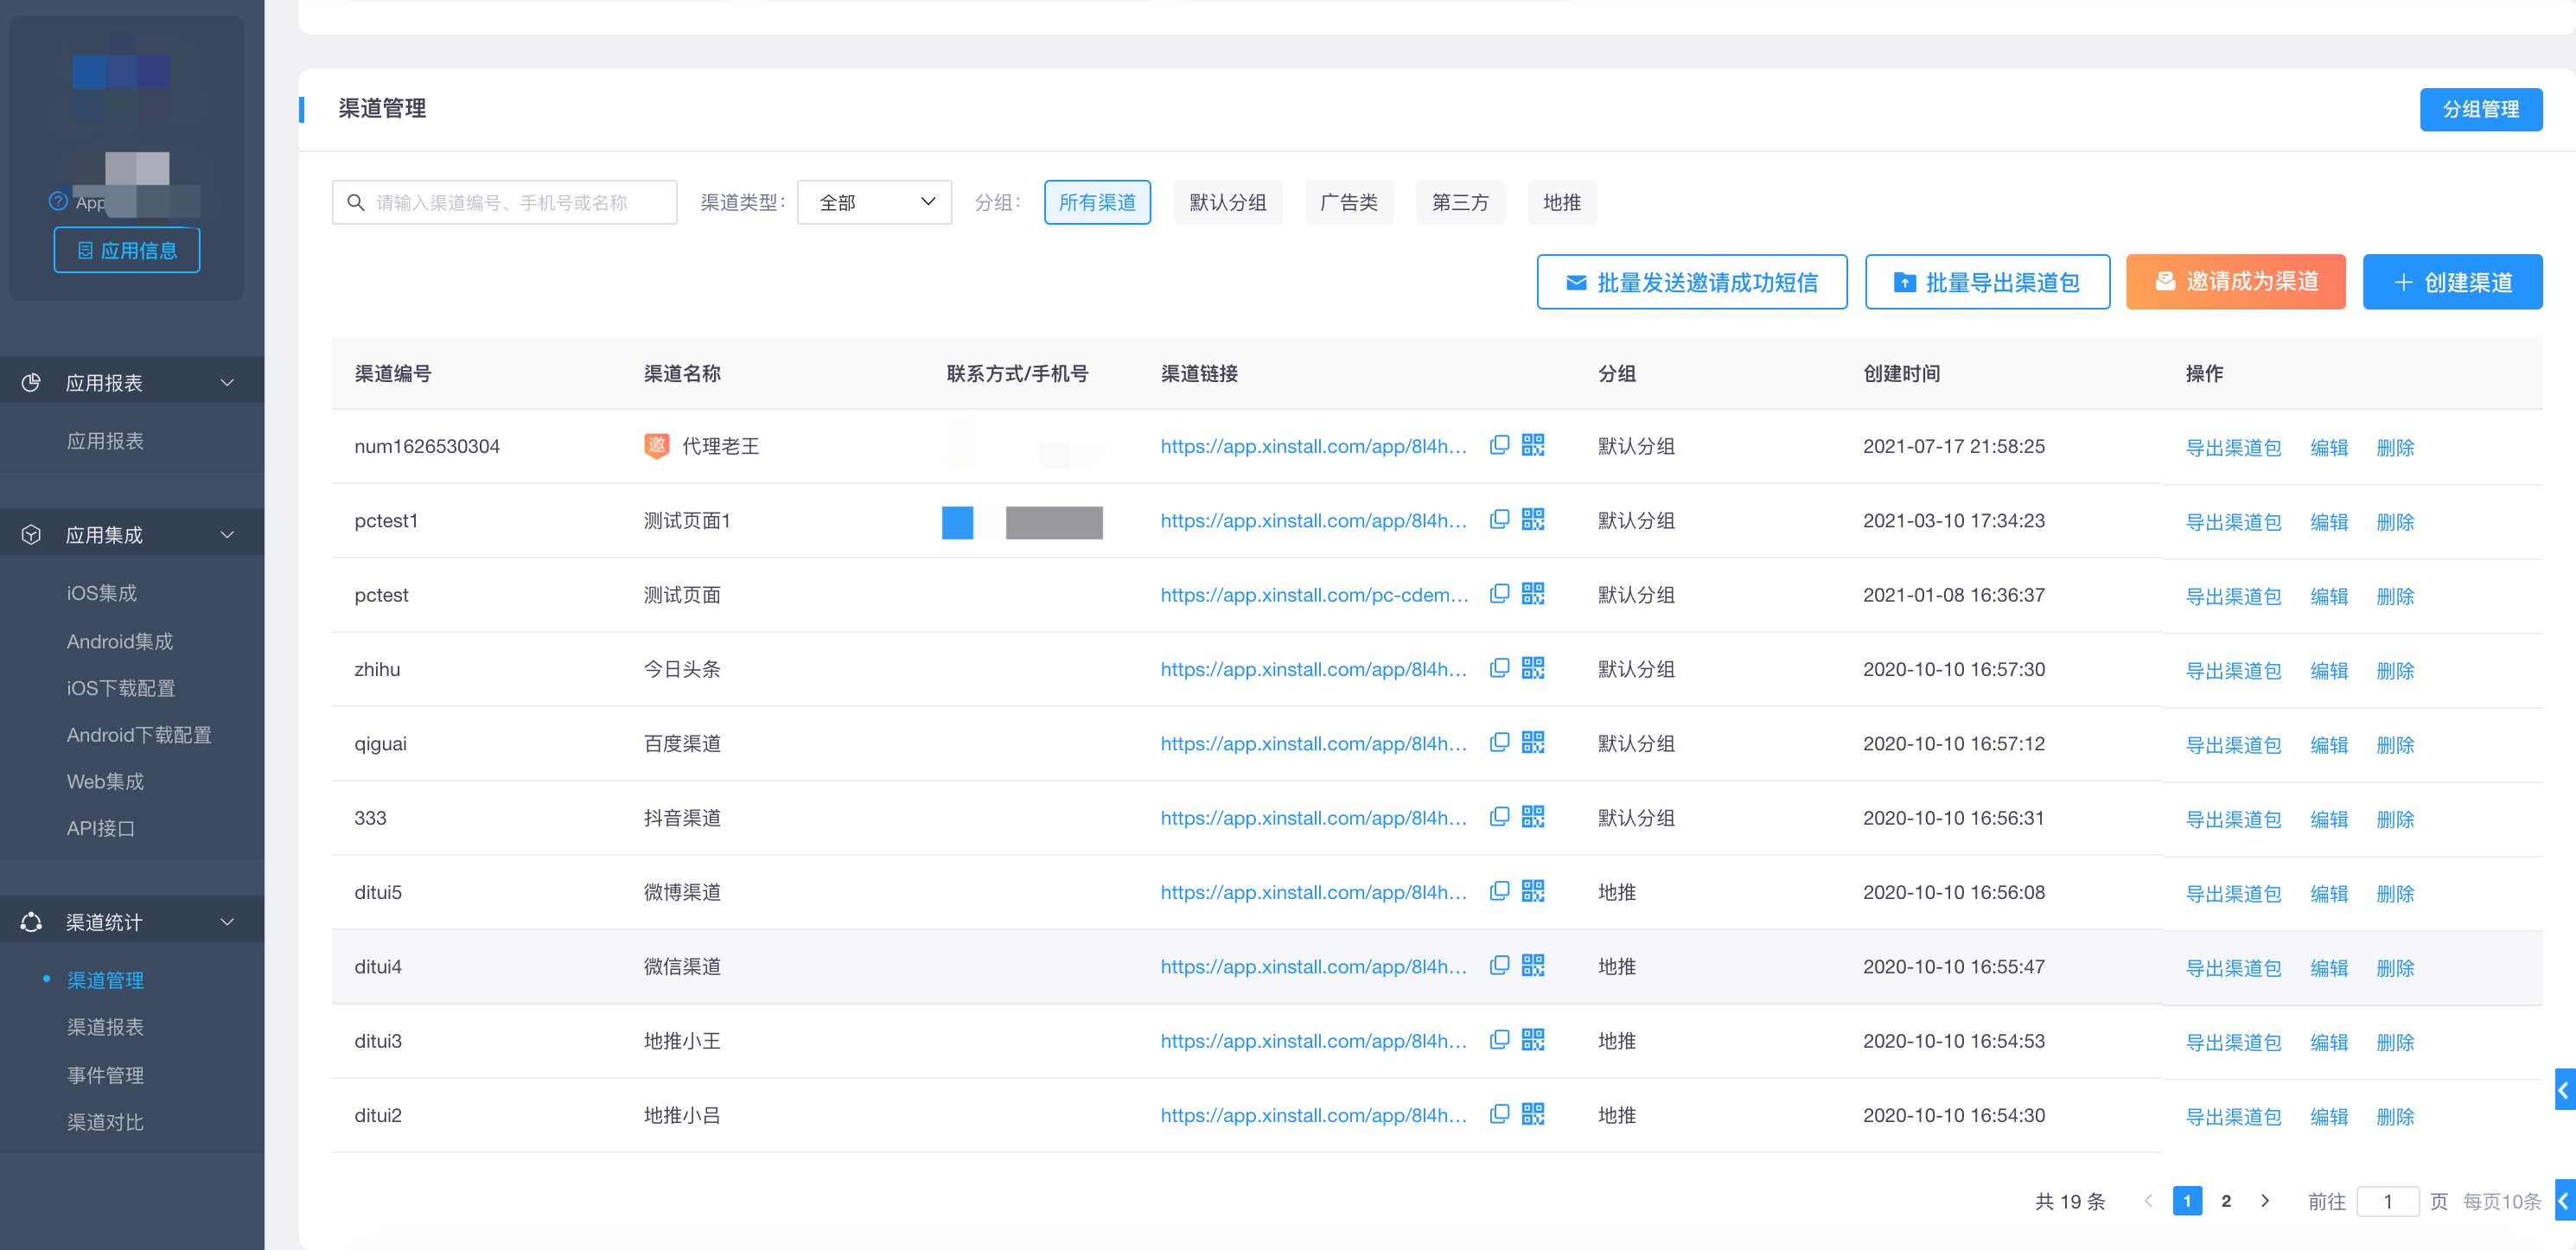Click the 创建渠道 button
Screen dimensions: 2576x1250
[2452, 282]
